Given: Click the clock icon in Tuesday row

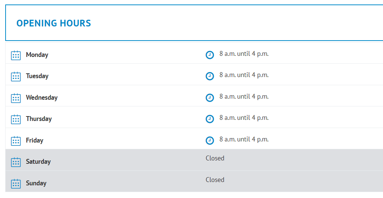Looking at the screenshot, I should coord(210,76).
